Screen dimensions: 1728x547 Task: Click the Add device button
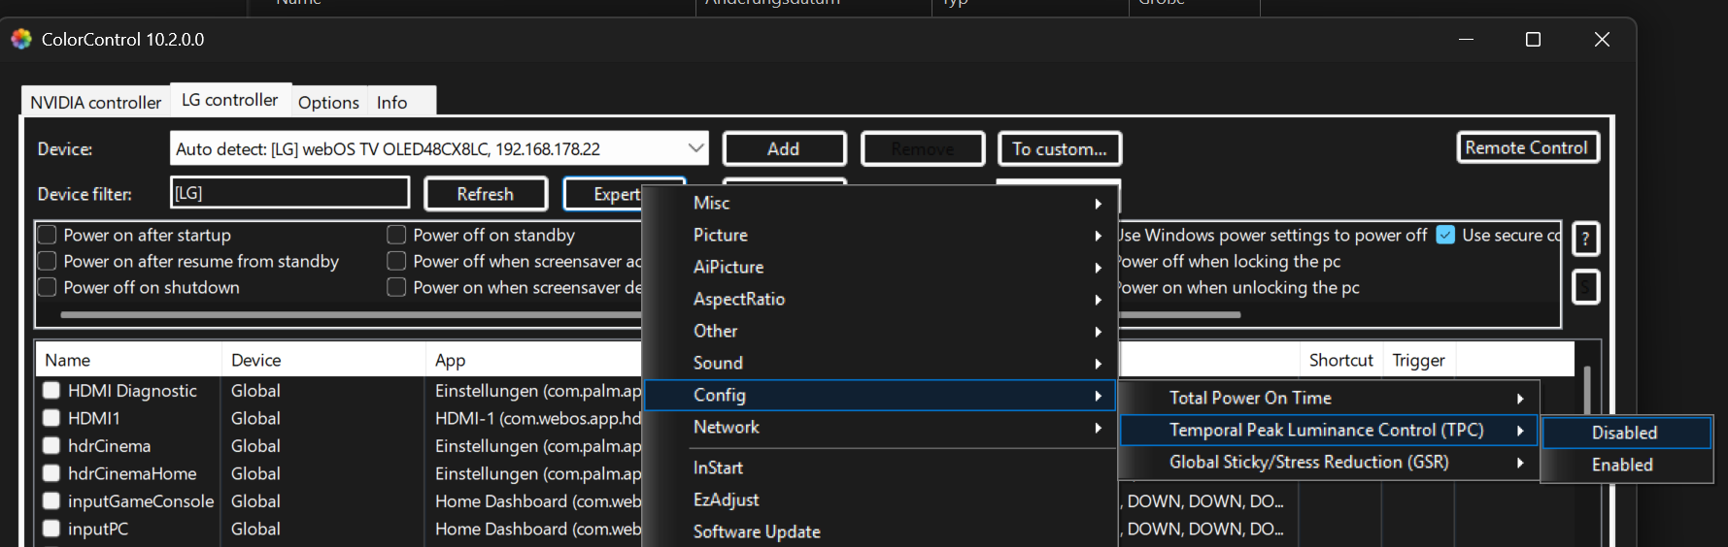point(784,148)
